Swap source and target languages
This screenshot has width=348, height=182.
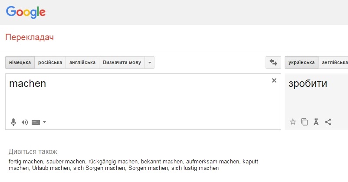273,62
